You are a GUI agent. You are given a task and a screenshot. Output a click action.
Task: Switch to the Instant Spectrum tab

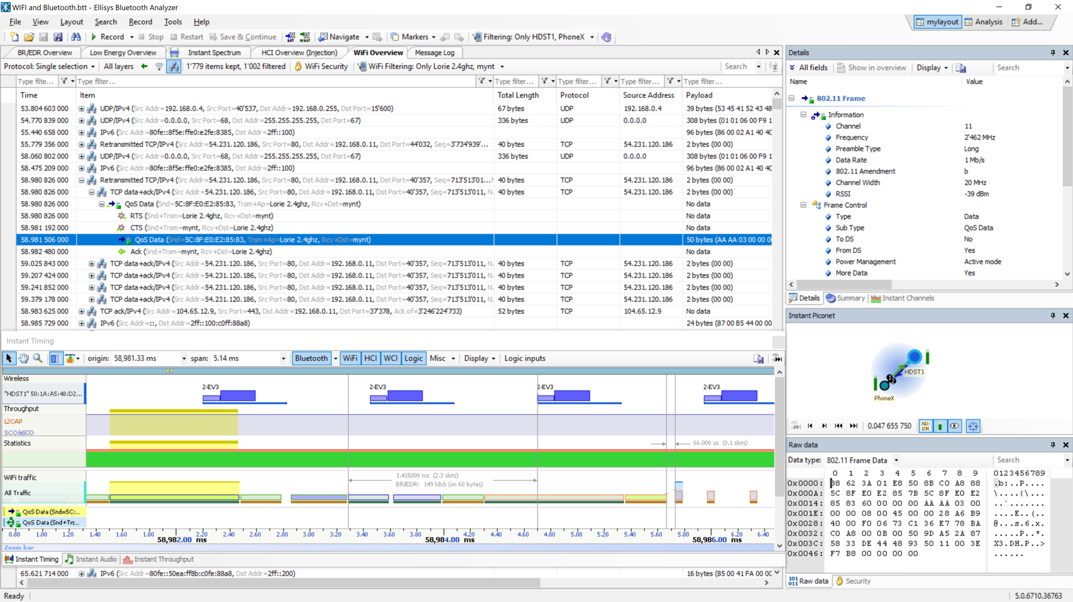point(214,53)
